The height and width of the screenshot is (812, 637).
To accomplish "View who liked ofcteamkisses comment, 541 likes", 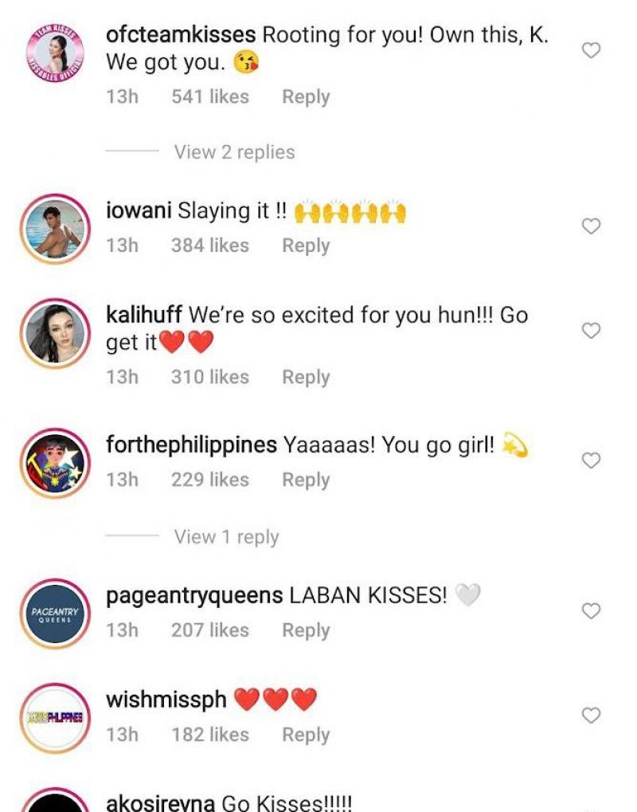I will [210, 97].
